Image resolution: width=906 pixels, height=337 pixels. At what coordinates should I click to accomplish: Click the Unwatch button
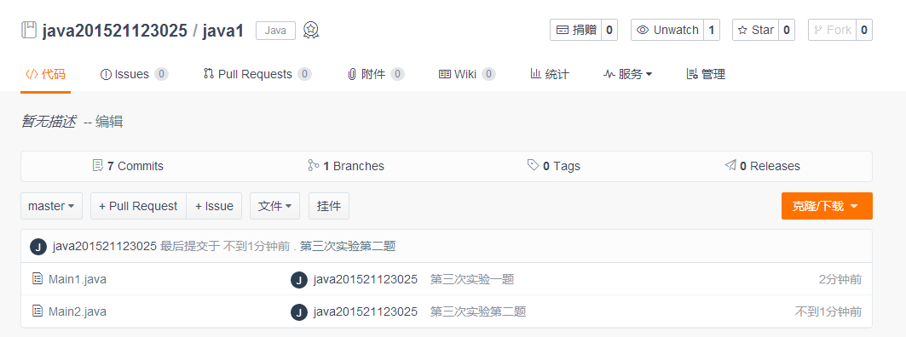[x=667, y=30]
